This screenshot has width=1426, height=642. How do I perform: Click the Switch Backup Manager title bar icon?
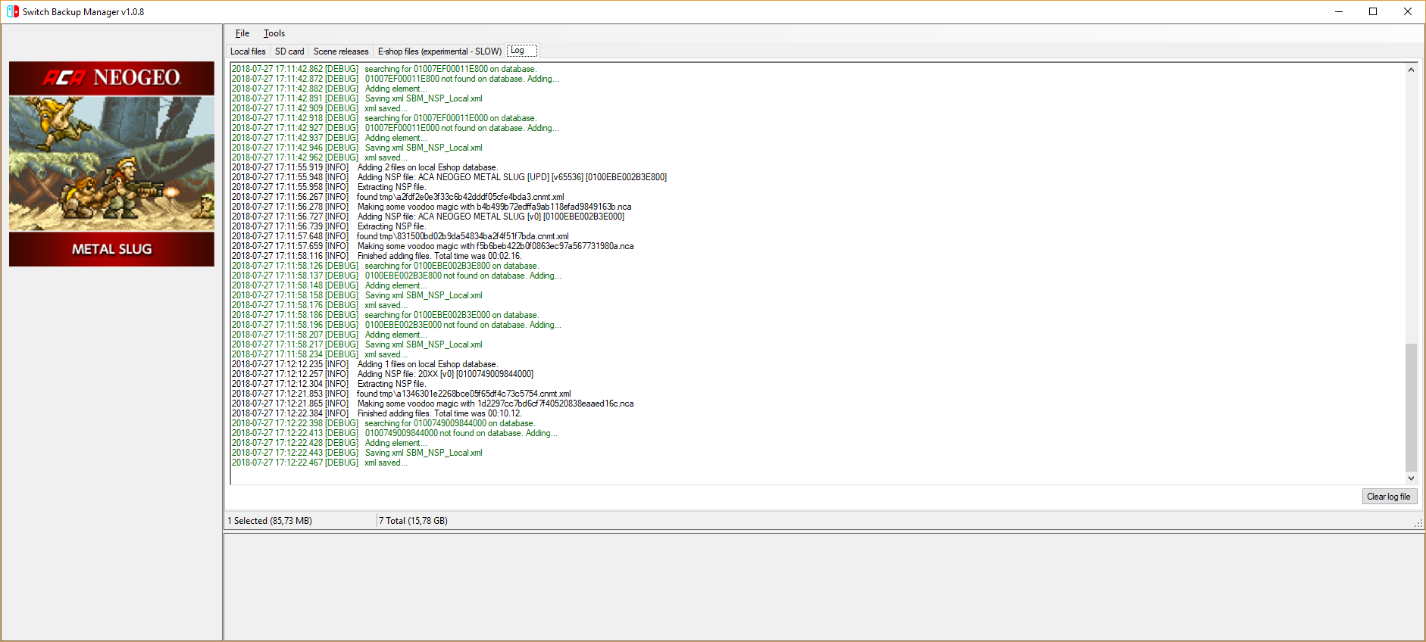point(12,11)
